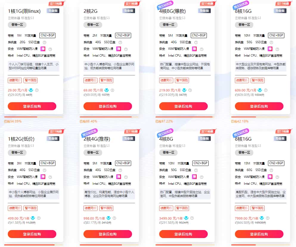Image resolution: width=296 pixels, height=247 pixels.
Task: Click the teal icon beside 219.00 元/1月
Action: (184, 90)
